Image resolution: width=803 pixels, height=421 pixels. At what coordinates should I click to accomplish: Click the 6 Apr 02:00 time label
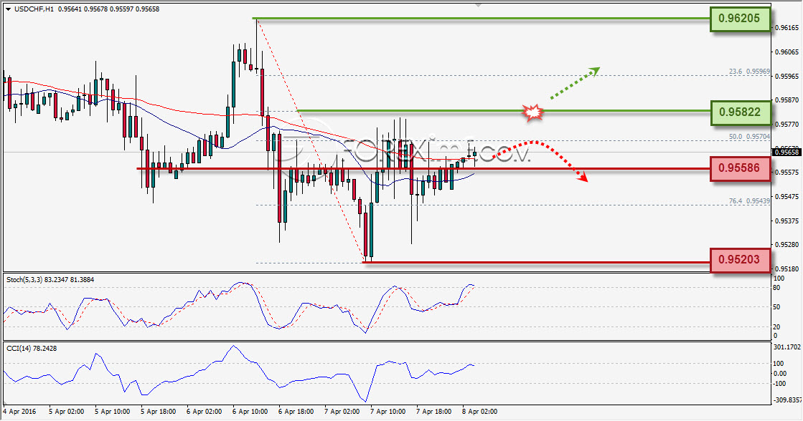[x=205, y=411]
